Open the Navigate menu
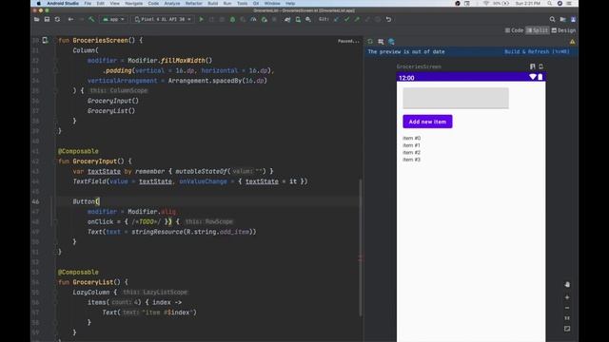This screenshot has height=342, width=609. [x=134, y=4]
